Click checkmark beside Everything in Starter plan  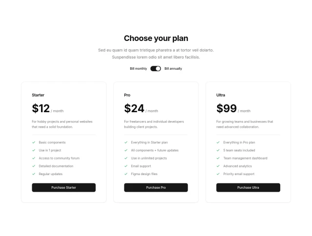(126, 142)
